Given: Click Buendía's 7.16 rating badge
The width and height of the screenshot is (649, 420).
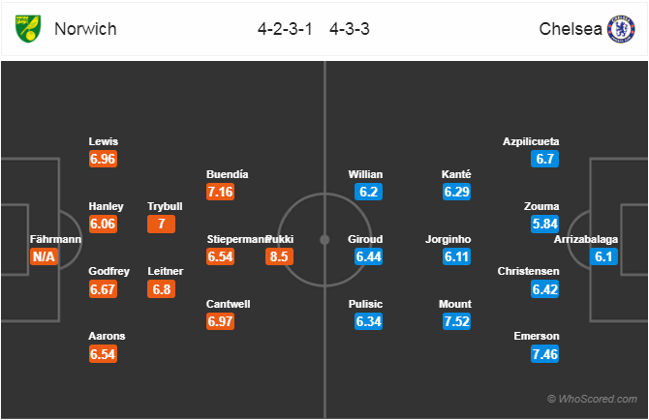Looking at the screenshot, I should [x=220, y=192].
